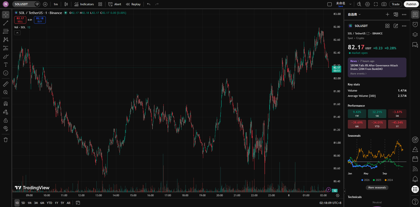This screenshot has height=207, width=420.
Task: Select the brush drawing tool
Action: click(x=6, y=56)
